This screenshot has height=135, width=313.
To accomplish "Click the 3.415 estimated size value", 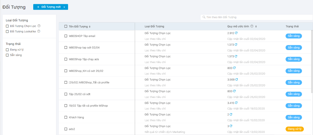I will 231,103.
